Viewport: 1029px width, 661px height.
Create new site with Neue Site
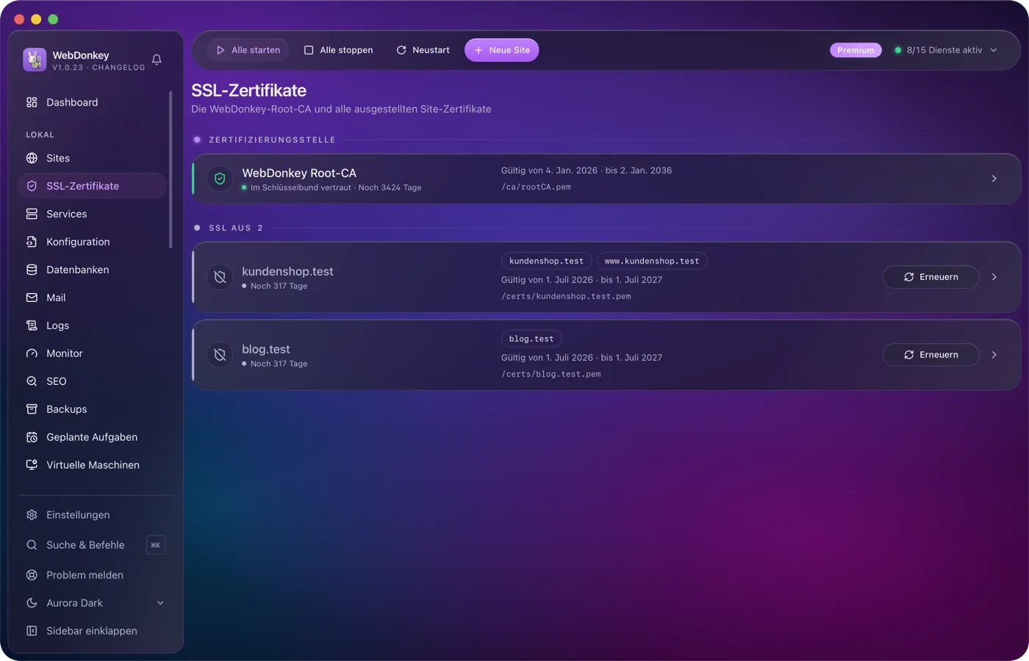pos(502,50)
